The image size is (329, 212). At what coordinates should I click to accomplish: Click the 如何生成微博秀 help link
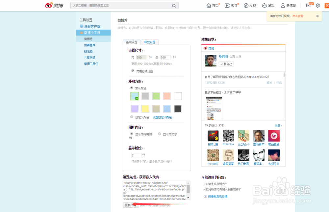(216, 184)
